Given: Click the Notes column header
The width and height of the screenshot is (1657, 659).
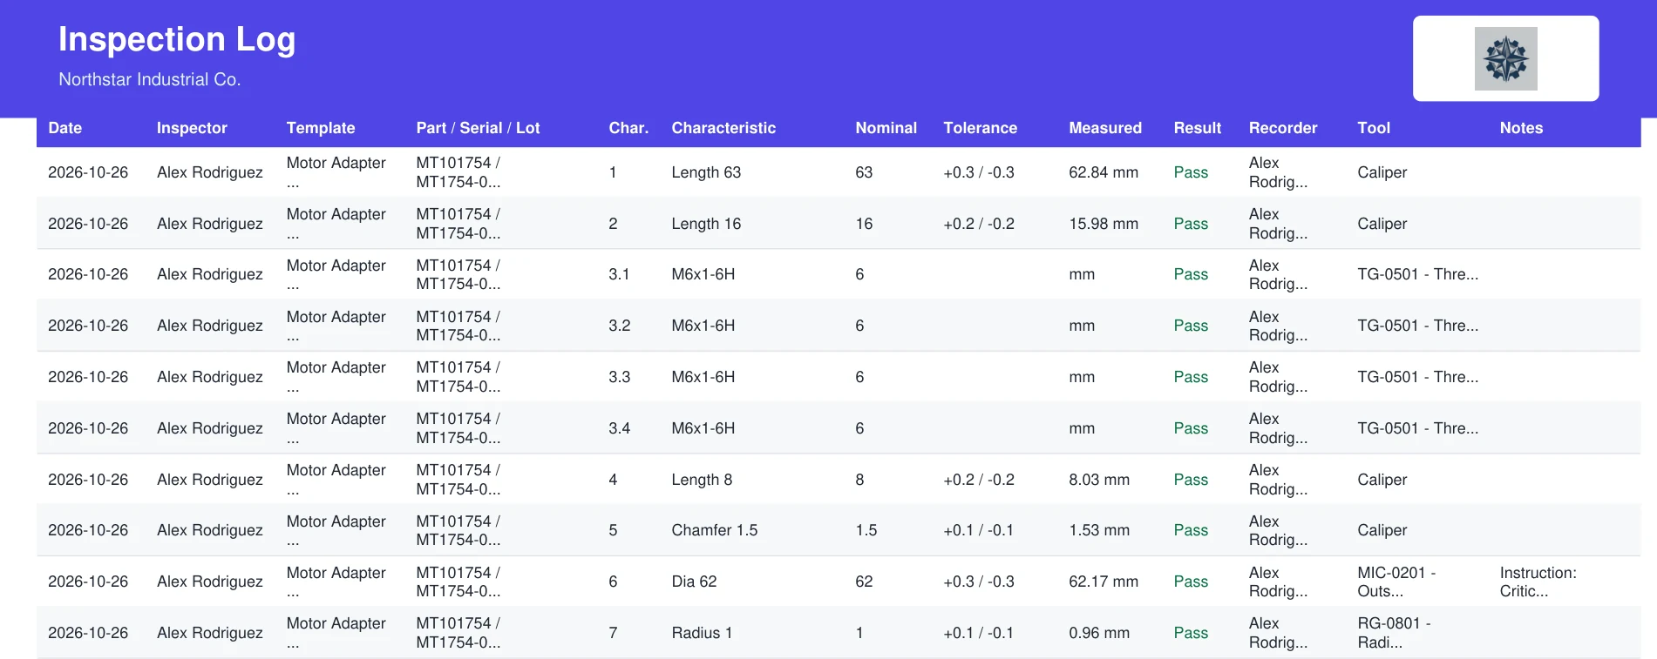Looking at the screenshot, I should pos(1521,128).
